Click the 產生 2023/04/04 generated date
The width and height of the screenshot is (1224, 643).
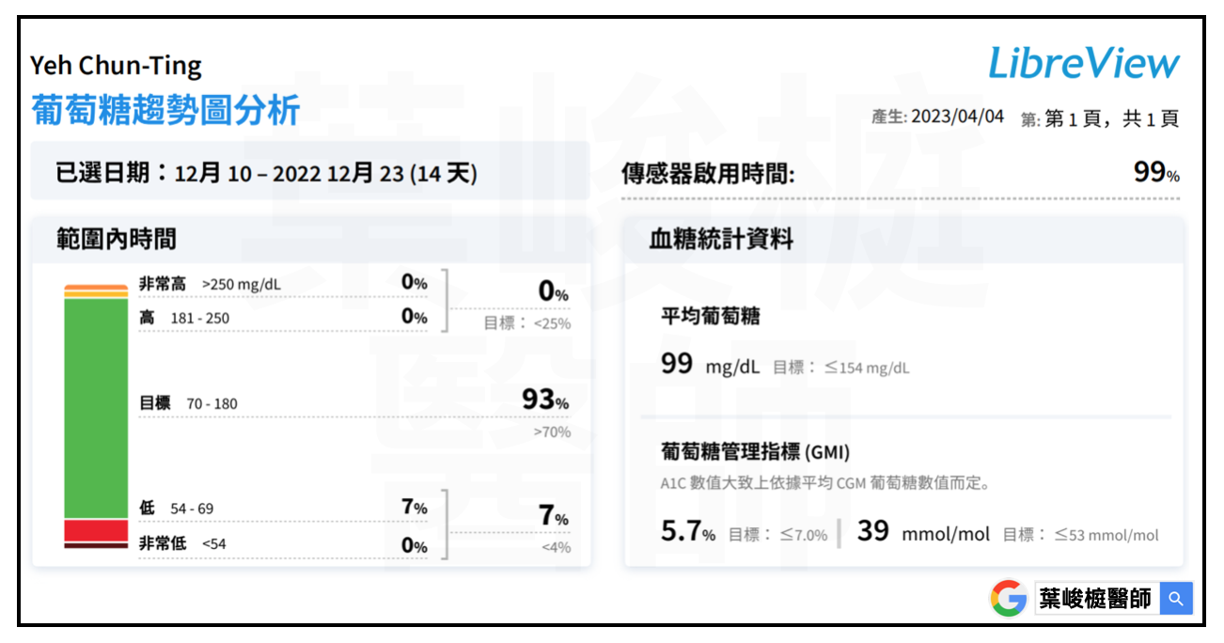pos(937,118)
